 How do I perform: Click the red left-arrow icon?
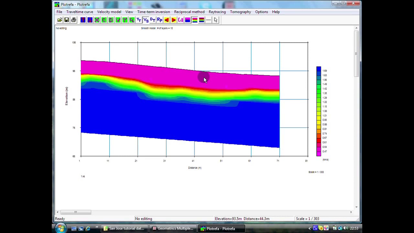click(x=167, y=20)
